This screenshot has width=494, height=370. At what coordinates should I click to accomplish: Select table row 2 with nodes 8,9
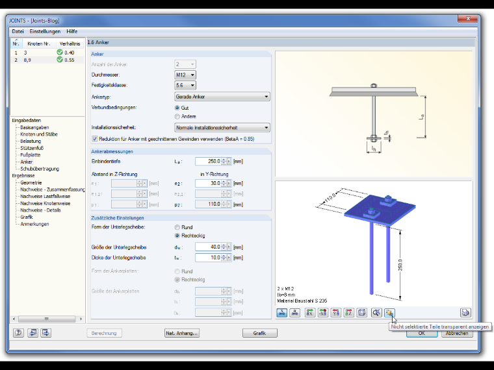click(x=47, y=60)
